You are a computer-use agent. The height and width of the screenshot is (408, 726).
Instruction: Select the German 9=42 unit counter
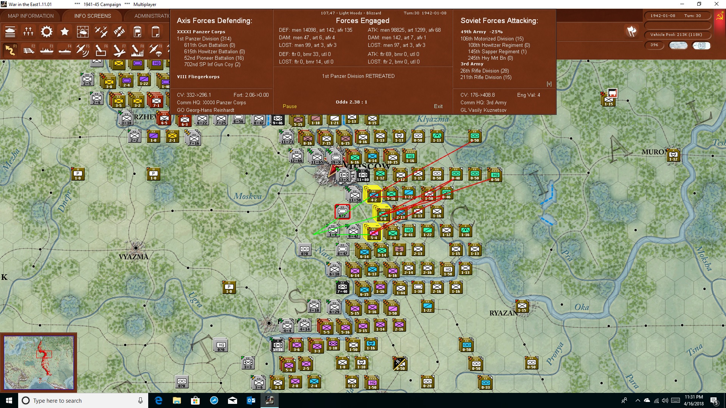click(353, 232)
